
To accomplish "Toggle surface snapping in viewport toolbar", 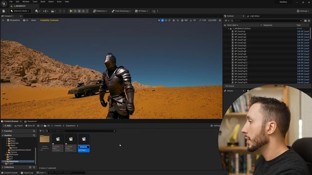I will coord(178,20).
